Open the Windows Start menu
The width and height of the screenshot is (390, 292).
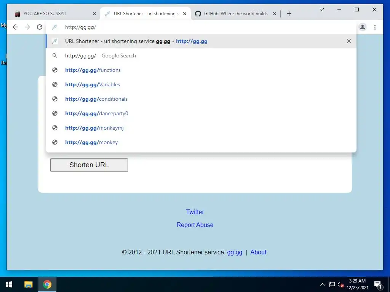click(x=9, y=284)
